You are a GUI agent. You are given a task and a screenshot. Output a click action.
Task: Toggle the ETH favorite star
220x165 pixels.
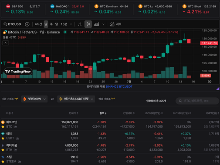pyautogui.click(x=3, y=150)
